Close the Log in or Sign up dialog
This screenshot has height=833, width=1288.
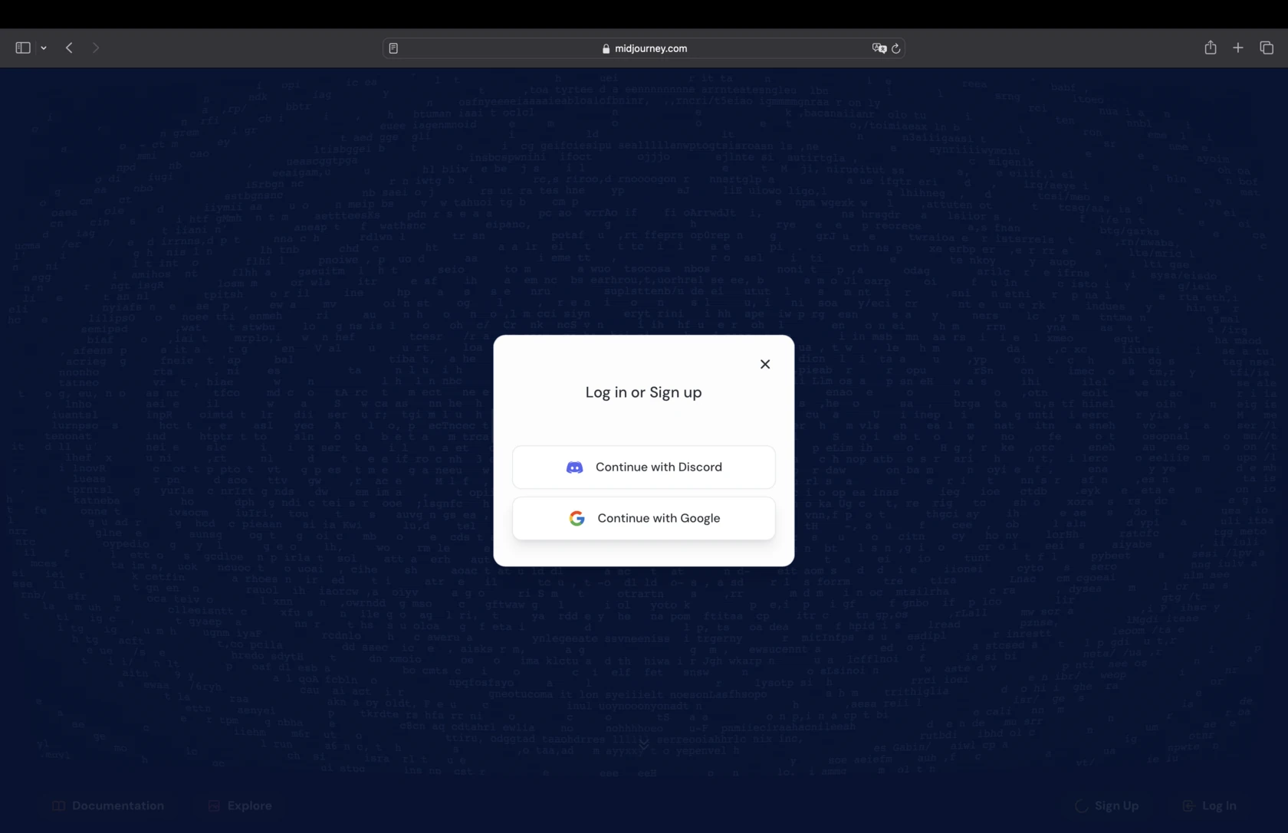(764, 364)
